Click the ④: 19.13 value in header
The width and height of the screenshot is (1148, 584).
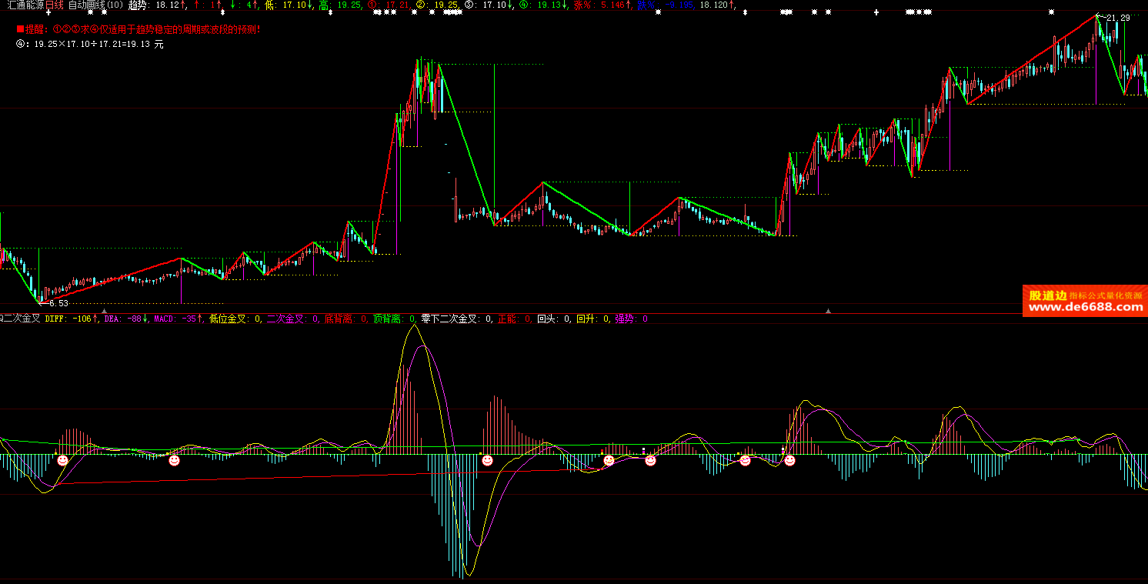point(543,5)
